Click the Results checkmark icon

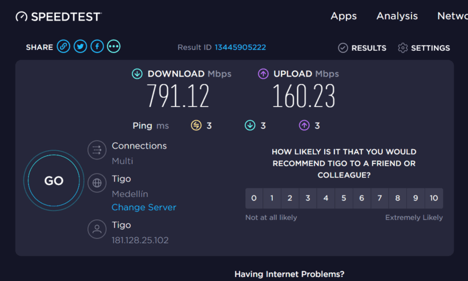click(x=343, y=48)
